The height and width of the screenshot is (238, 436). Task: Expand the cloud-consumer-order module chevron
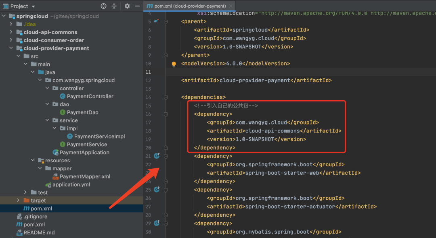click(x=11, y=40)
